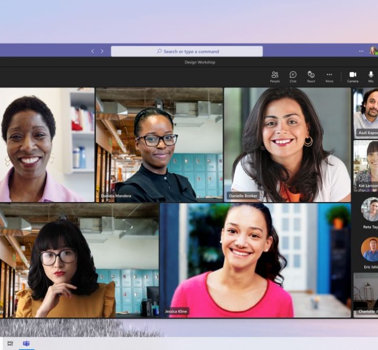Image resolution: width=378 pixels, height=350 pixels.
Task: Click Reta Taylor's round avatar
Action: pos(370,209)
